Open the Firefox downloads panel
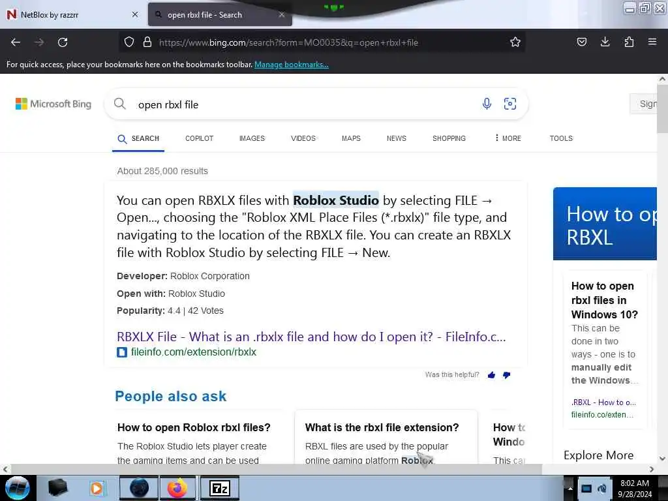The height and width of the screenshot is (501, 668). (605, 42)
